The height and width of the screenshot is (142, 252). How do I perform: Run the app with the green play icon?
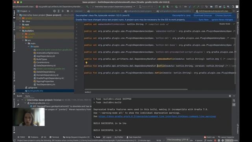(159, 7)
